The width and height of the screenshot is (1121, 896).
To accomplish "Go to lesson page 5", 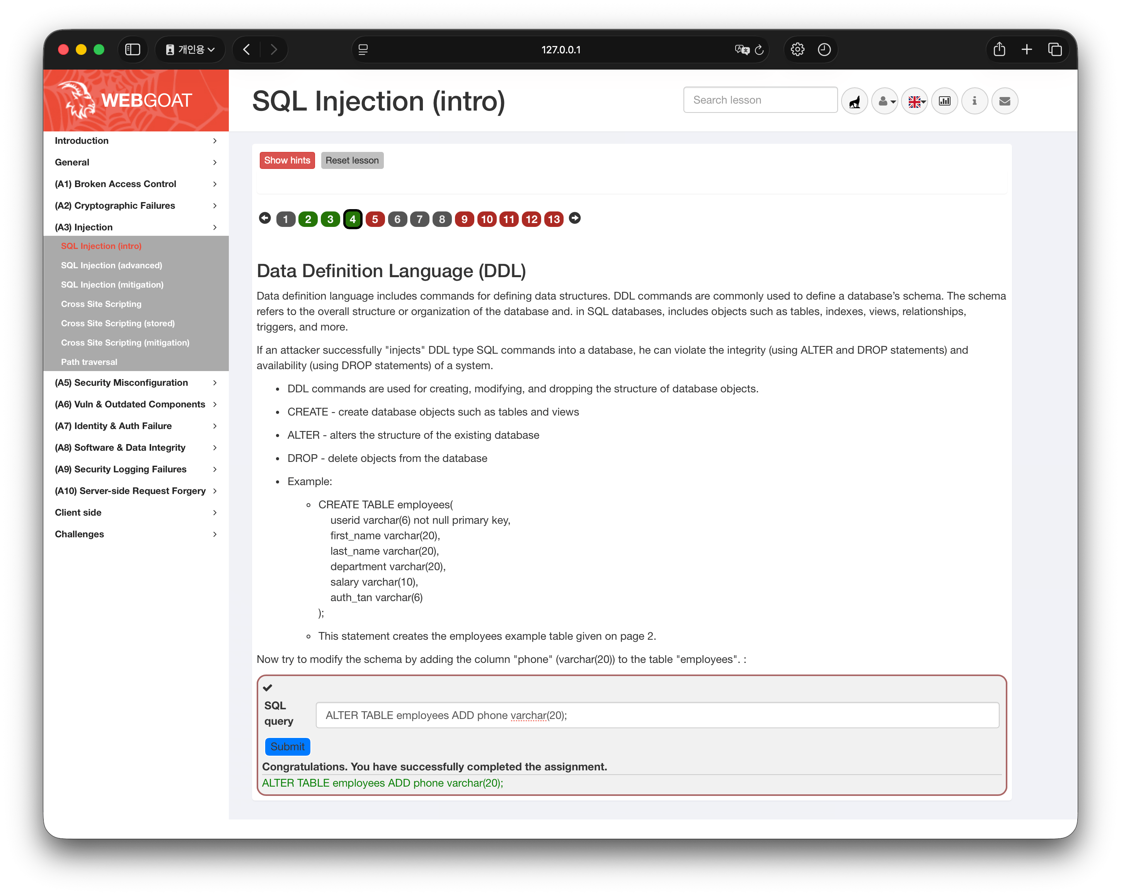I will pyautogui.click(x=375, y=219).
